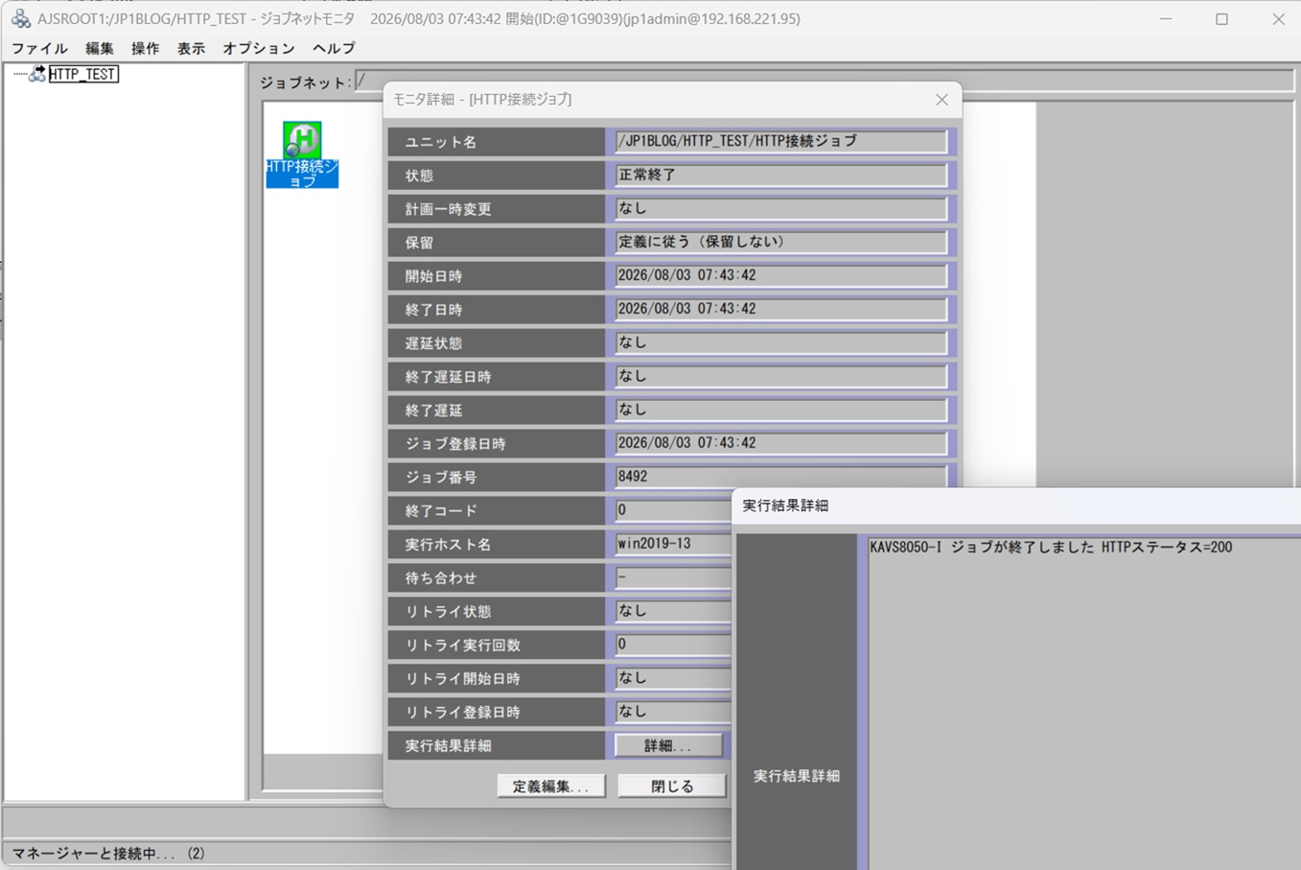Click the 計画一時変更 field value
1301x870 pixels.
click(x=780, y=208)
